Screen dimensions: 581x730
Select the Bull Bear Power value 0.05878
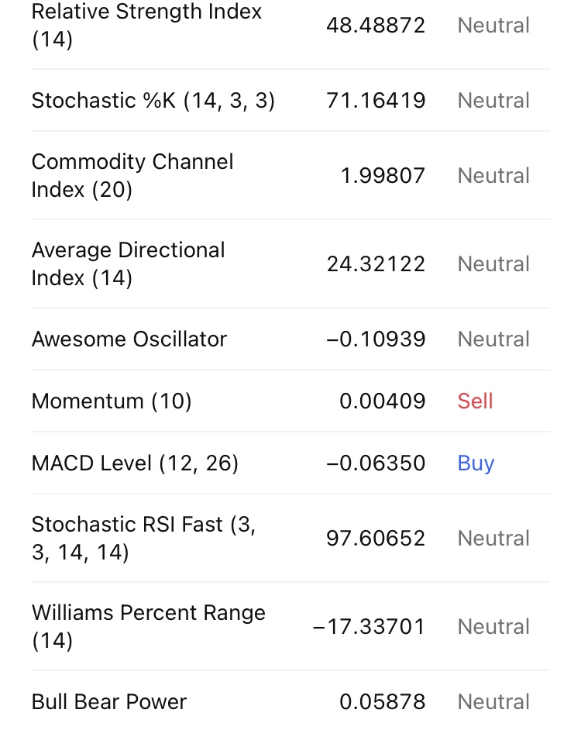383,701
